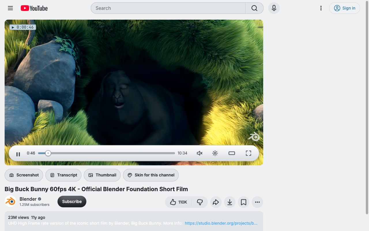Seek on the video progress bar
The height and width of the screenshot is (231, 369).
pyautogui.click(x=106, y=153)
